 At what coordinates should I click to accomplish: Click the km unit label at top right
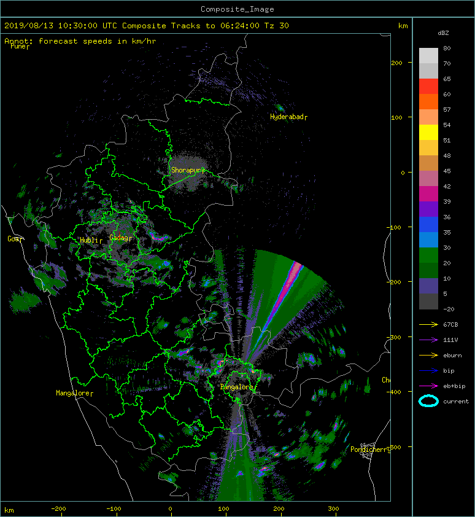click(x=403, y=26)
